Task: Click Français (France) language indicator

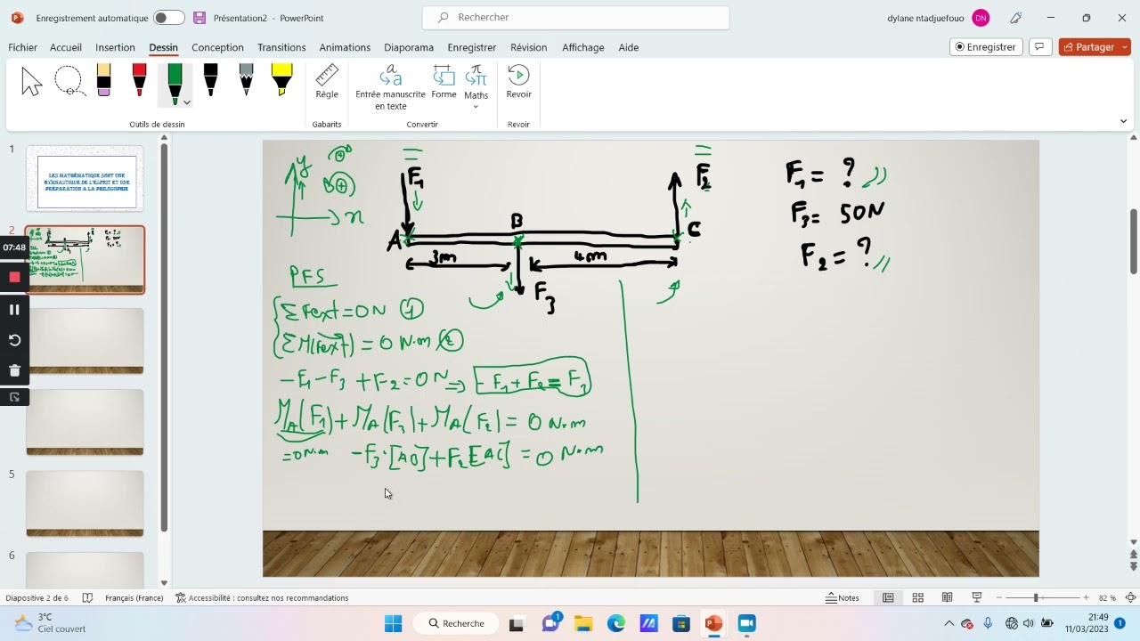Action: point(134,597)
